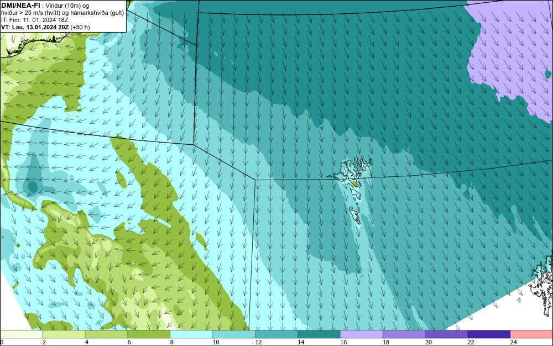Click the legend label "0"
Screen dimensions: 553x346
[x=2, y=342]
